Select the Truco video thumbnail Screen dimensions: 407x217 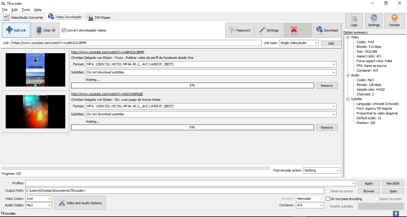coord(35,70)
